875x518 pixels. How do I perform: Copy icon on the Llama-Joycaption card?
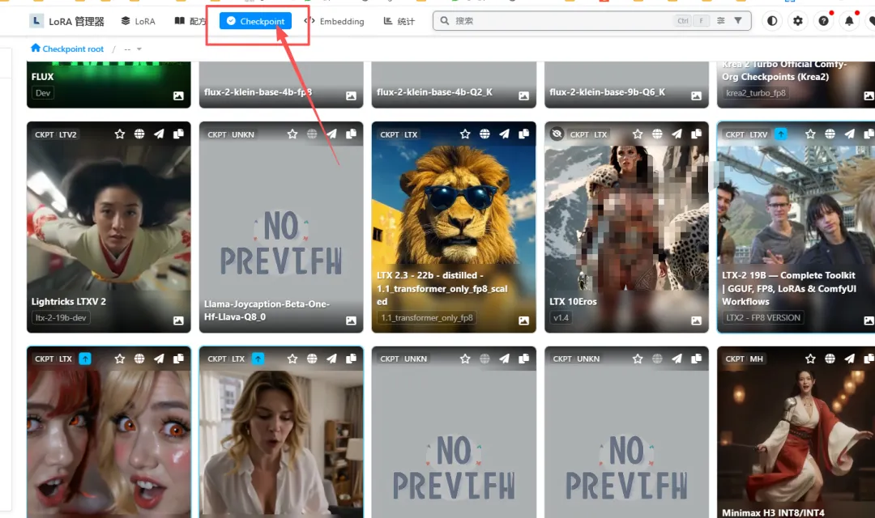pyautogui.click(x=351, y=134)
